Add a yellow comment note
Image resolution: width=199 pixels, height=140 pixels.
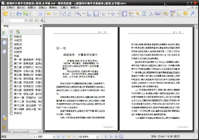tap(186, 14)
